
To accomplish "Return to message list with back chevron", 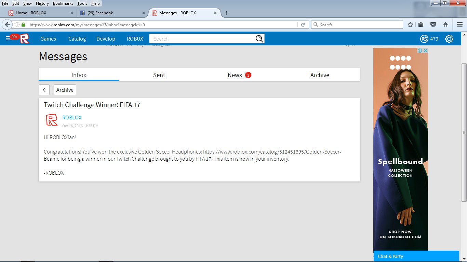I will (x=44, y=90).
